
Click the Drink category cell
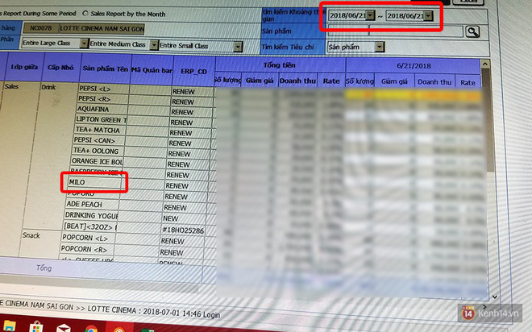pyautogui.click(x=48, y=87)
